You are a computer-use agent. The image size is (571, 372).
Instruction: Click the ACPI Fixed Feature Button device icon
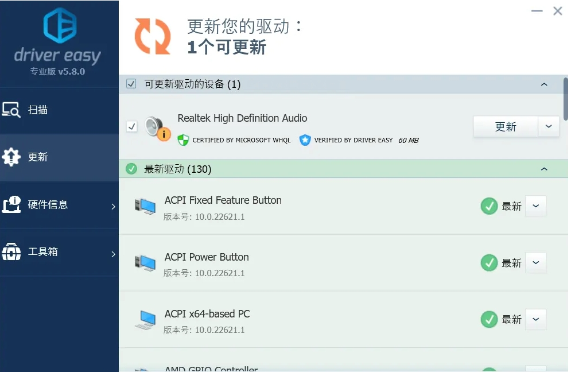tap(145, 207)
